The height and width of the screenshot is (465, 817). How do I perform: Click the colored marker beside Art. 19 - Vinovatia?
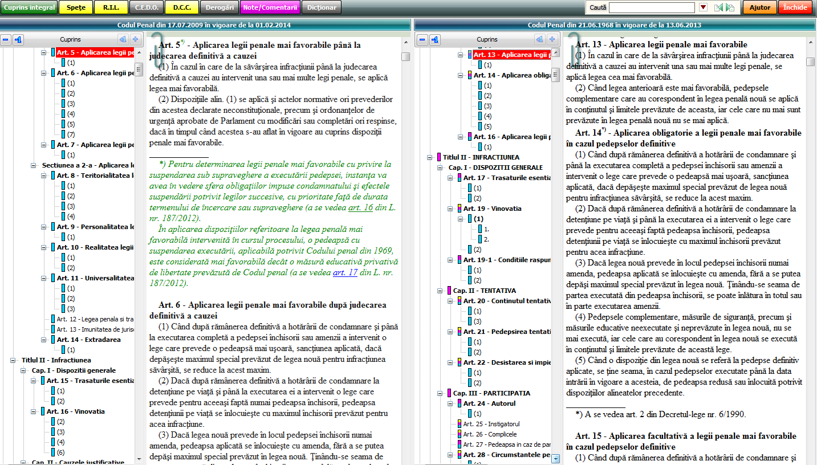point(460,209)
